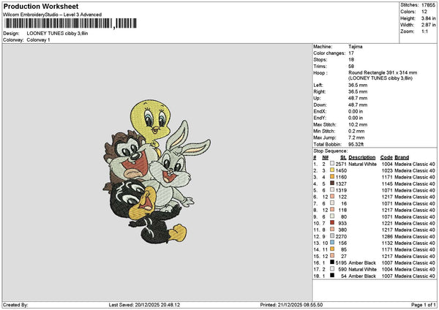Select the Colorway 1 value
The height and width of the screenshot is (310, 439).
[x=38, y=40]
